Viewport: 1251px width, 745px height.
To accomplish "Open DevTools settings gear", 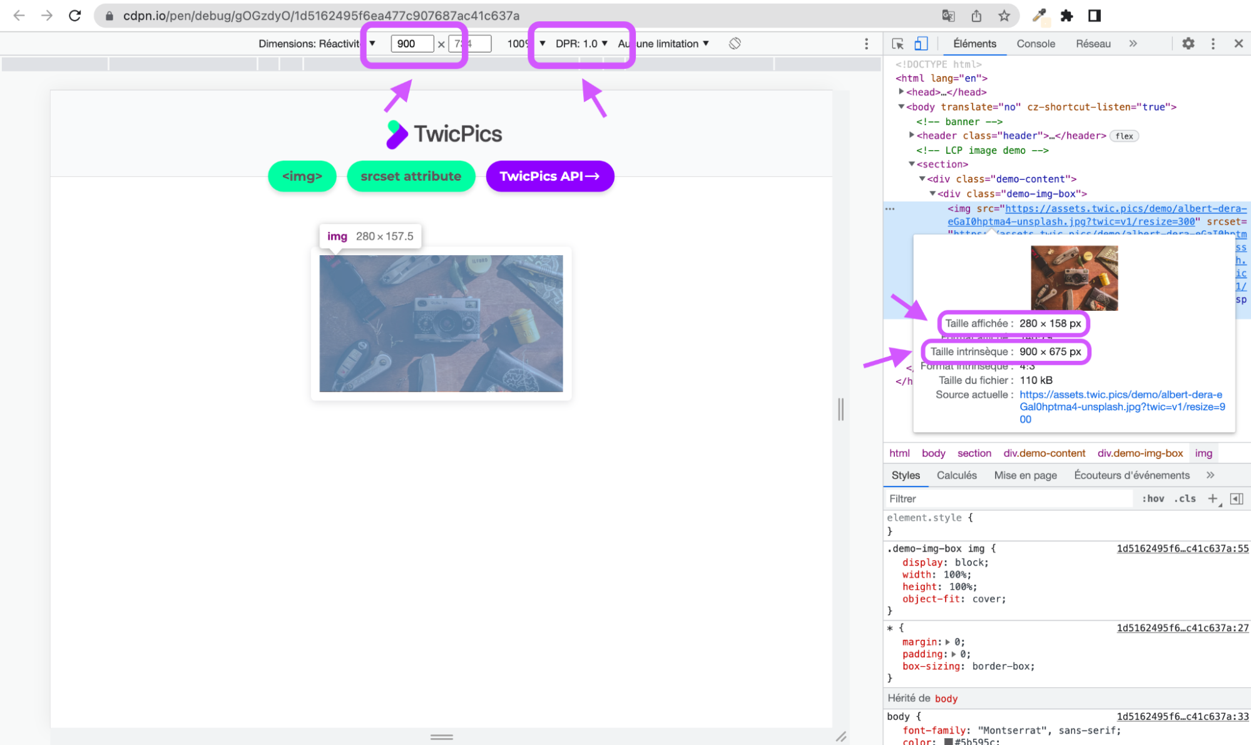I will click(1188, 43).
